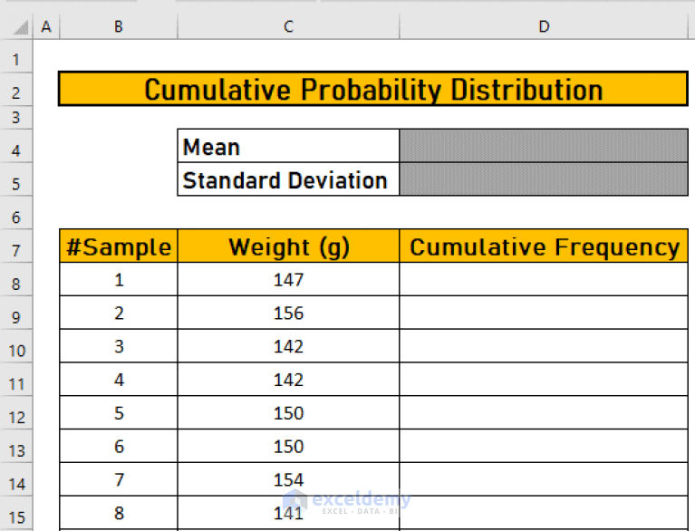Click empty Cumulative Frequency cell for sample 1
This screenshot has width=695, height=531.
coord(544,279)
